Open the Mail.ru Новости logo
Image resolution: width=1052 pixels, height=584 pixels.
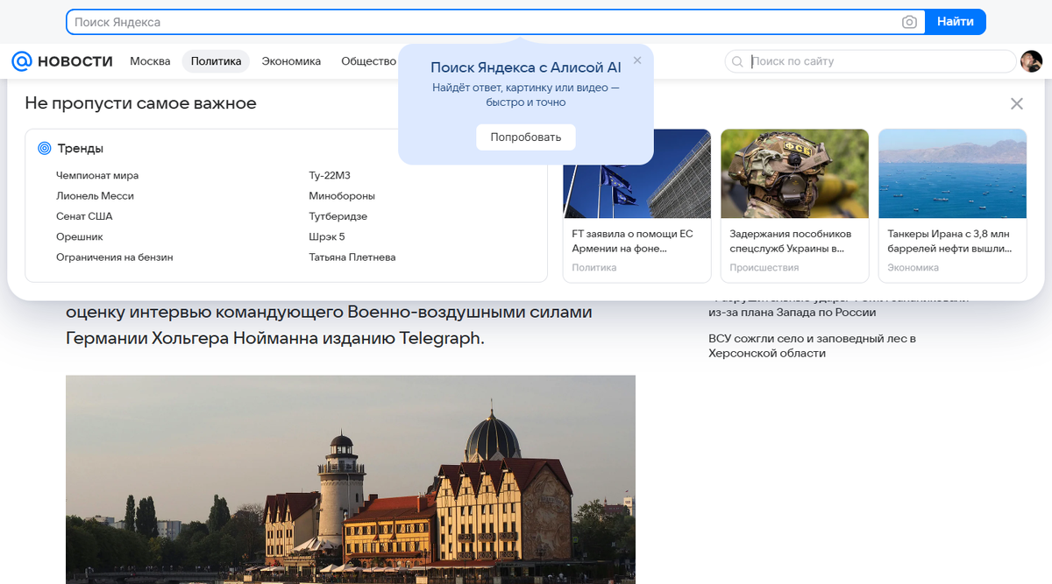[x=62, y=61]
